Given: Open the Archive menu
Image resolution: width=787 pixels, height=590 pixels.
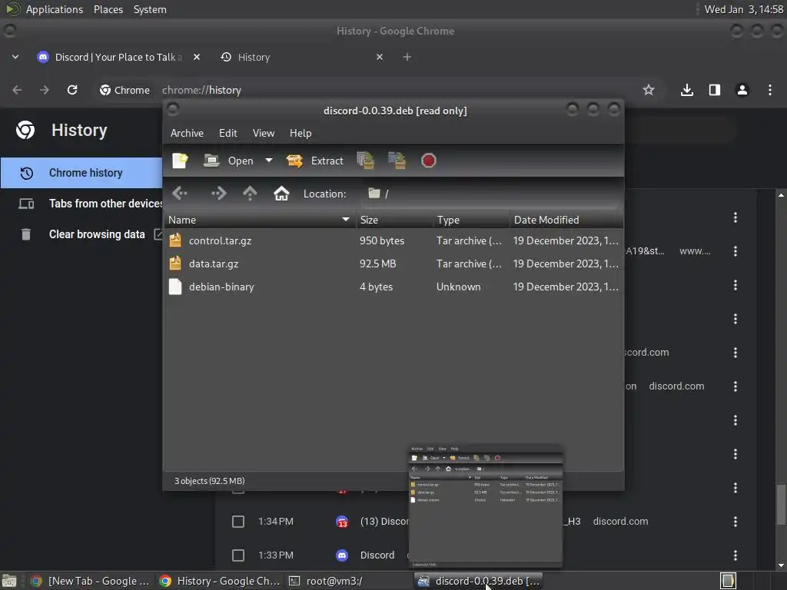Looking at the screenshot, I should point(187,133).
